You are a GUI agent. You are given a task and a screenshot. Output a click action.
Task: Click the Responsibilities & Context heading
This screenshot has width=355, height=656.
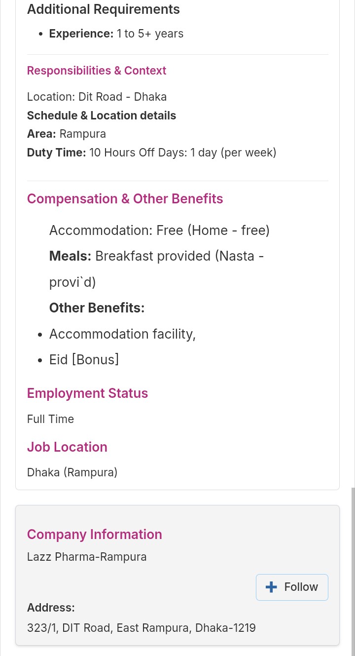96,71
